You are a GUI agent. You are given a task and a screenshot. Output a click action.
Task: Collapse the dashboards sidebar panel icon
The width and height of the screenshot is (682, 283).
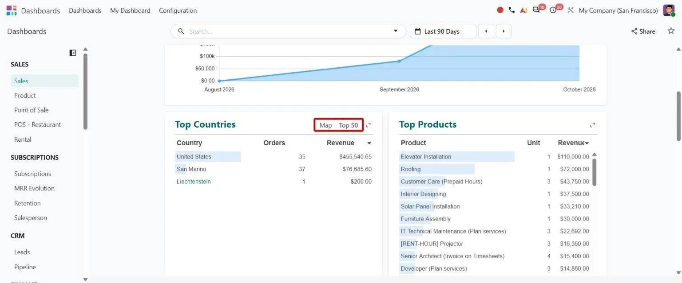[x=73, y=53]
